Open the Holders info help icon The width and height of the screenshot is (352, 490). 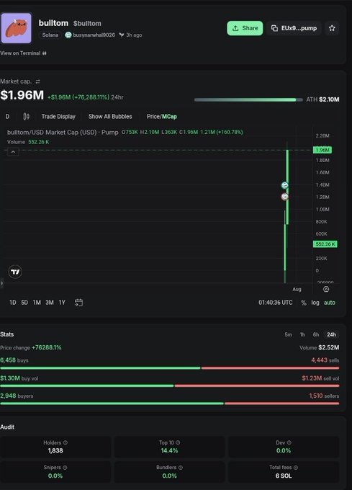(x=66, y=443)
